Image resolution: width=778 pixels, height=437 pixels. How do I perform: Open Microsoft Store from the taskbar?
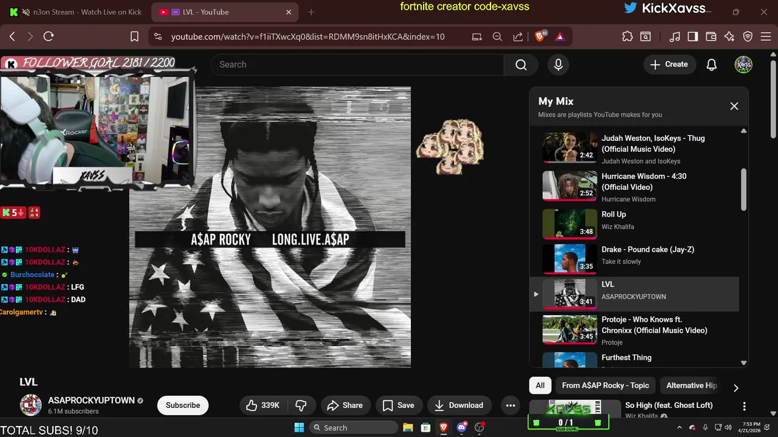point(425,427)
